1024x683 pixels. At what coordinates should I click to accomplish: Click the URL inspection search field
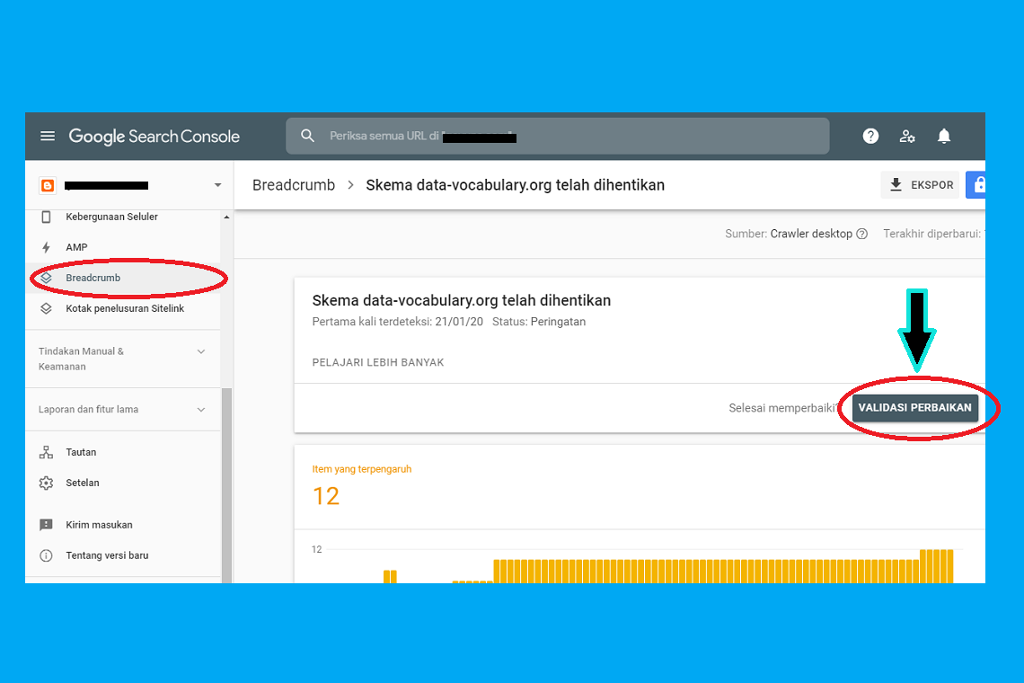[558, 136]
